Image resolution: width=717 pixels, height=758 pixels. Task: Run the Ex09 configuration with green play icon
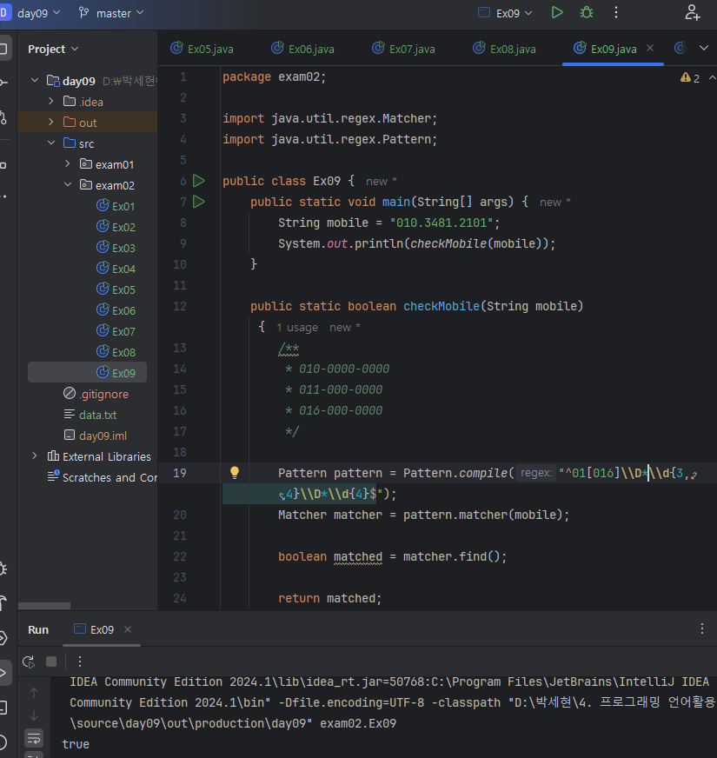[557, 12]
